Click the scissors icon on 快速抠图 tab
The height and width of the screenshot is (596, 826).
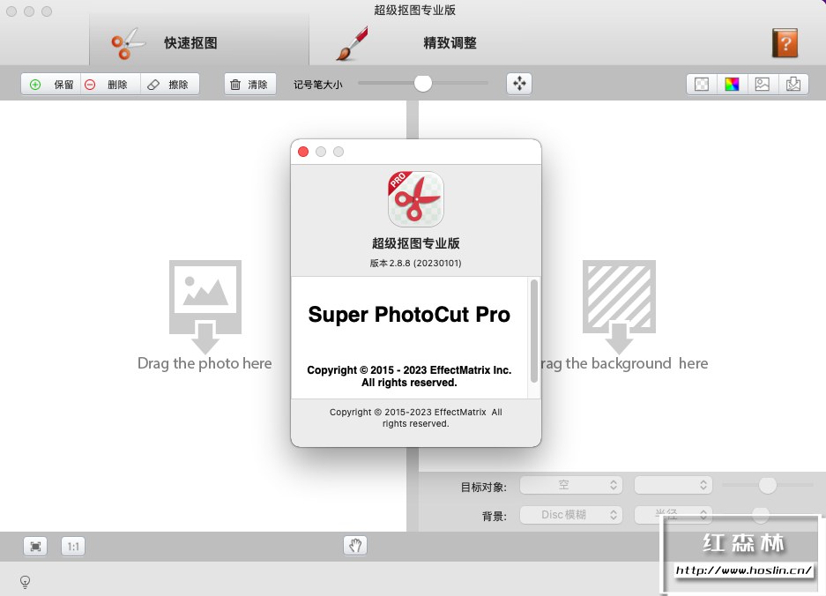pos(128,44)
